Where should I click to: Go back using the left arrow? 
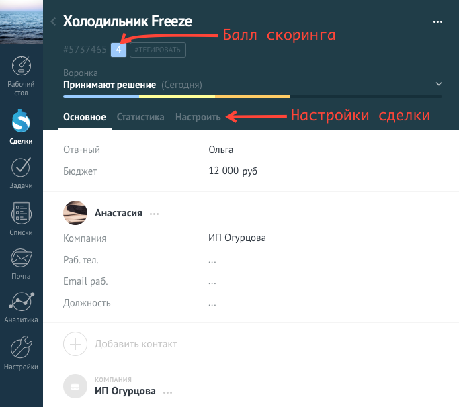[53, 21]
